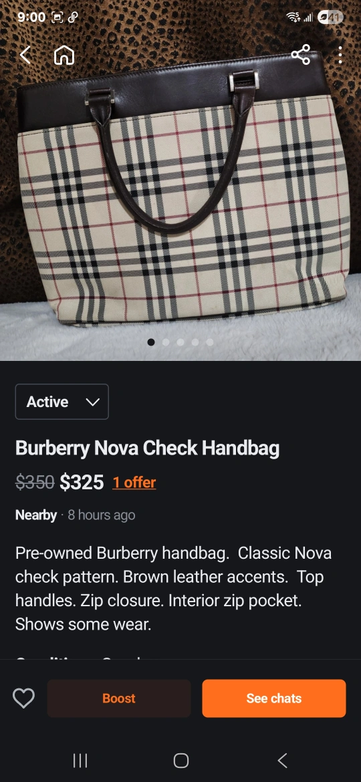Screen dimensions: 361x782
Task: Open the Active status dropdown
Action: (62, 402)
